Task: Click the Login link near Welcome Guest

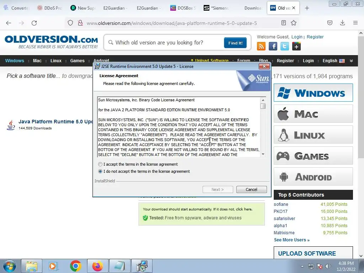Action: (x=297, y=37)
